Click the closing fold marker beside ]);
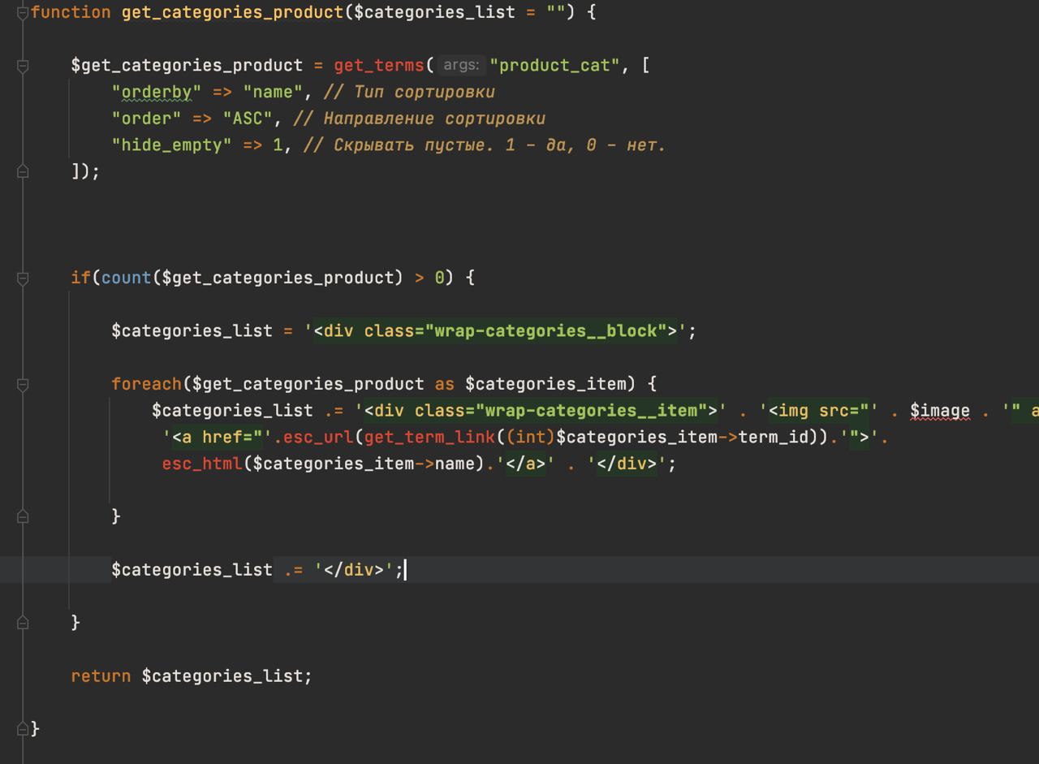This screenshot has width=1039, height=764. coord(23,171)
